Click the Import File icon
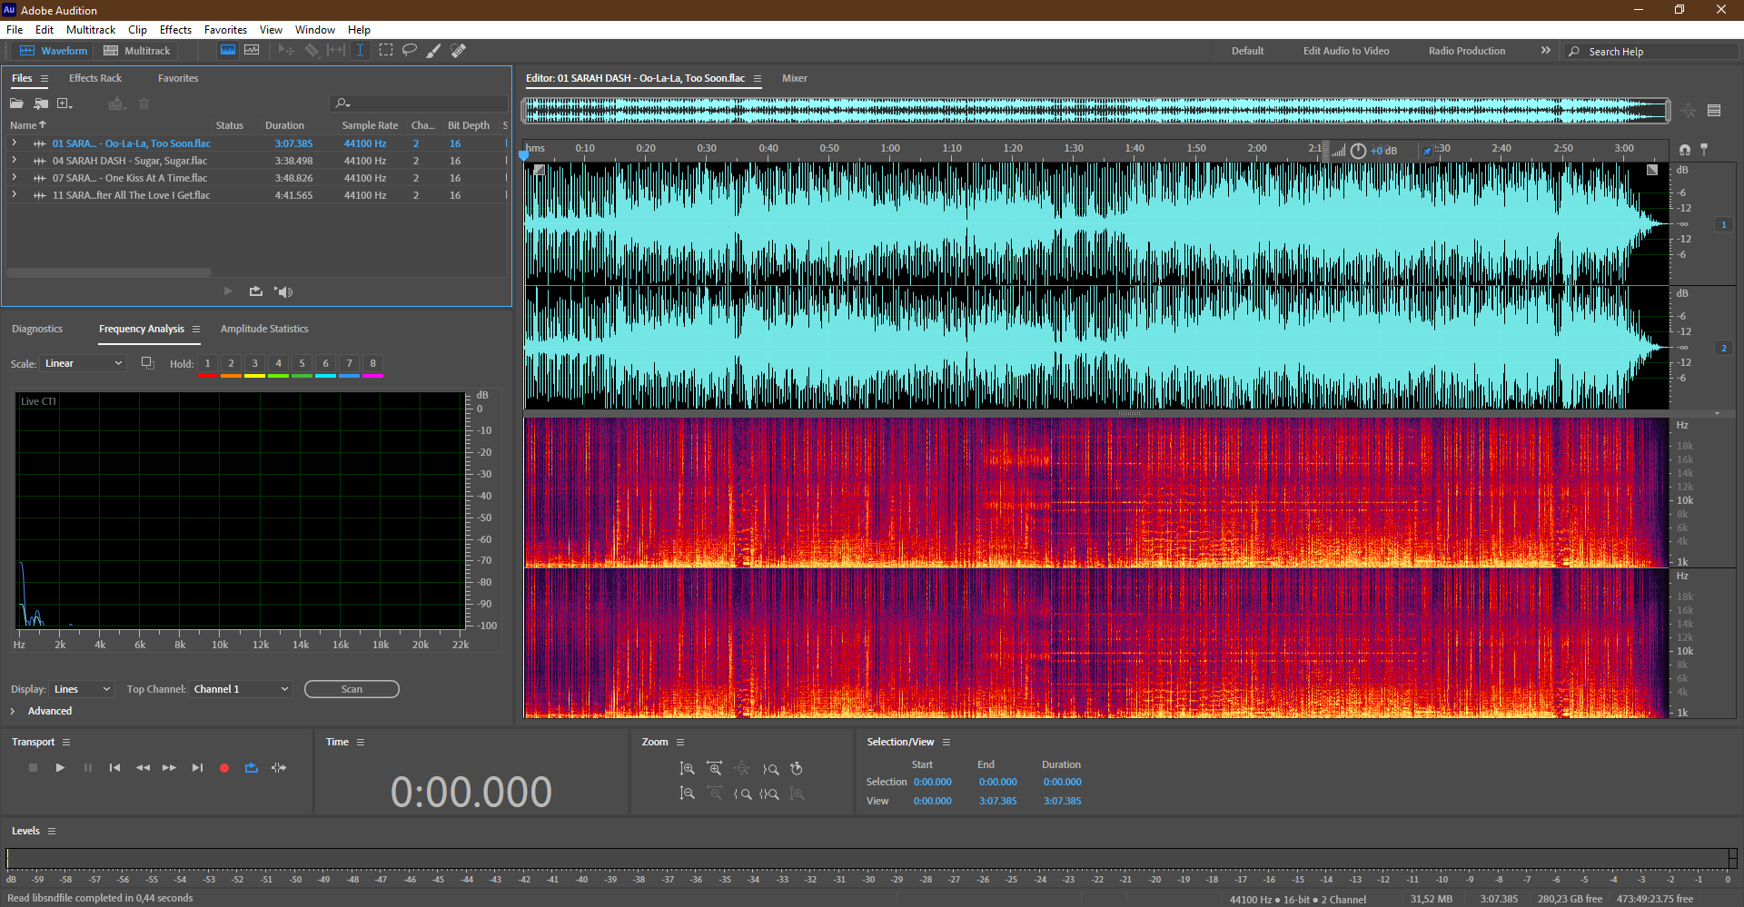Screen dimensions: 1744x907 click(x=41, y=104)
